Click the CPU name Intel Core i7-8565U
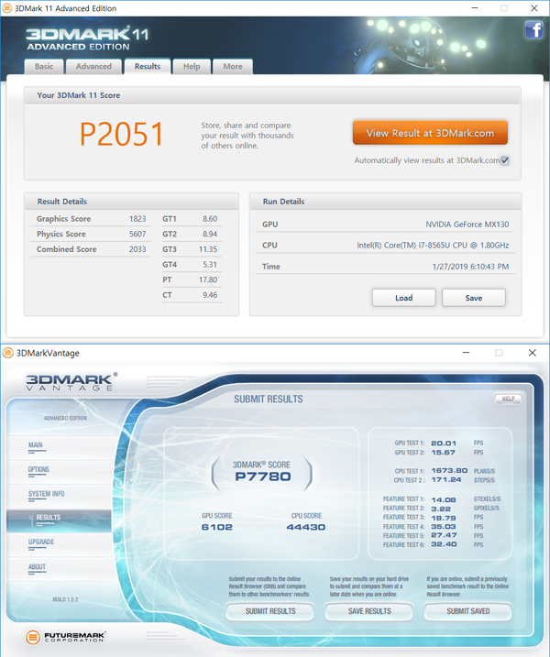The image size is (550, 657). click(x=433, y=246)
